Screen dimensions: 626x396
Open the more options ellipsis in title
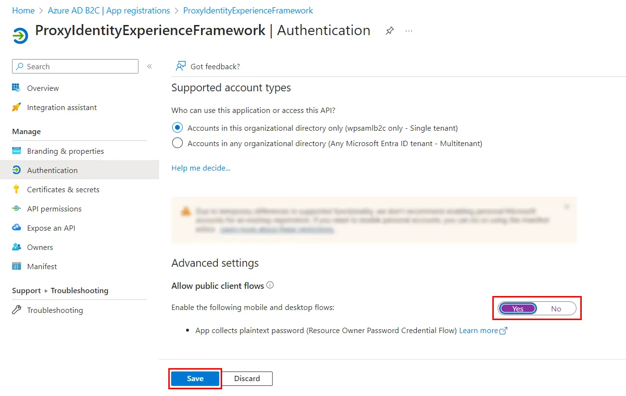tap(409, 31)
